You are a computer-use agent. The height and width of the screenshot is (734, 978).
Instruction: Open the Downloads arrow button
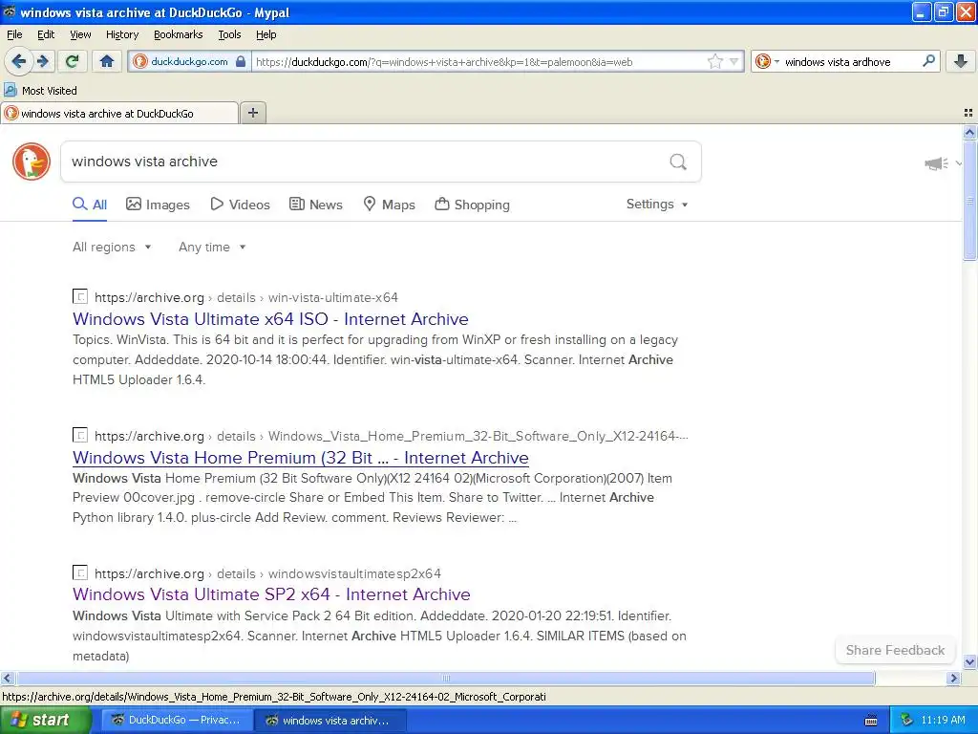pyautogui.click(x=961, y=61)
